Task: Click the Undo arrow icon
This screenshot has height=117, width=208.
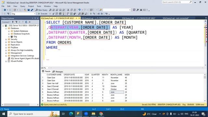Action: [79, 10]
